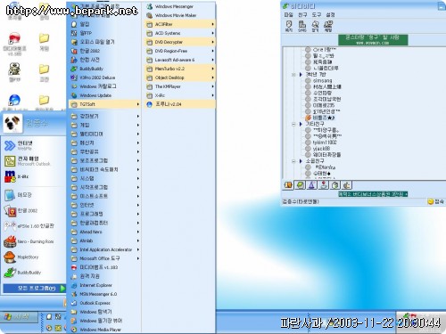Viewport: 446px width, 334px height.
Task: Click the SMS toolbar icon in BuddyBuddy
Action: [302, 26]
